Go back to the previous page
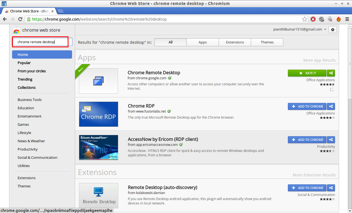 (x=5, y=19)
